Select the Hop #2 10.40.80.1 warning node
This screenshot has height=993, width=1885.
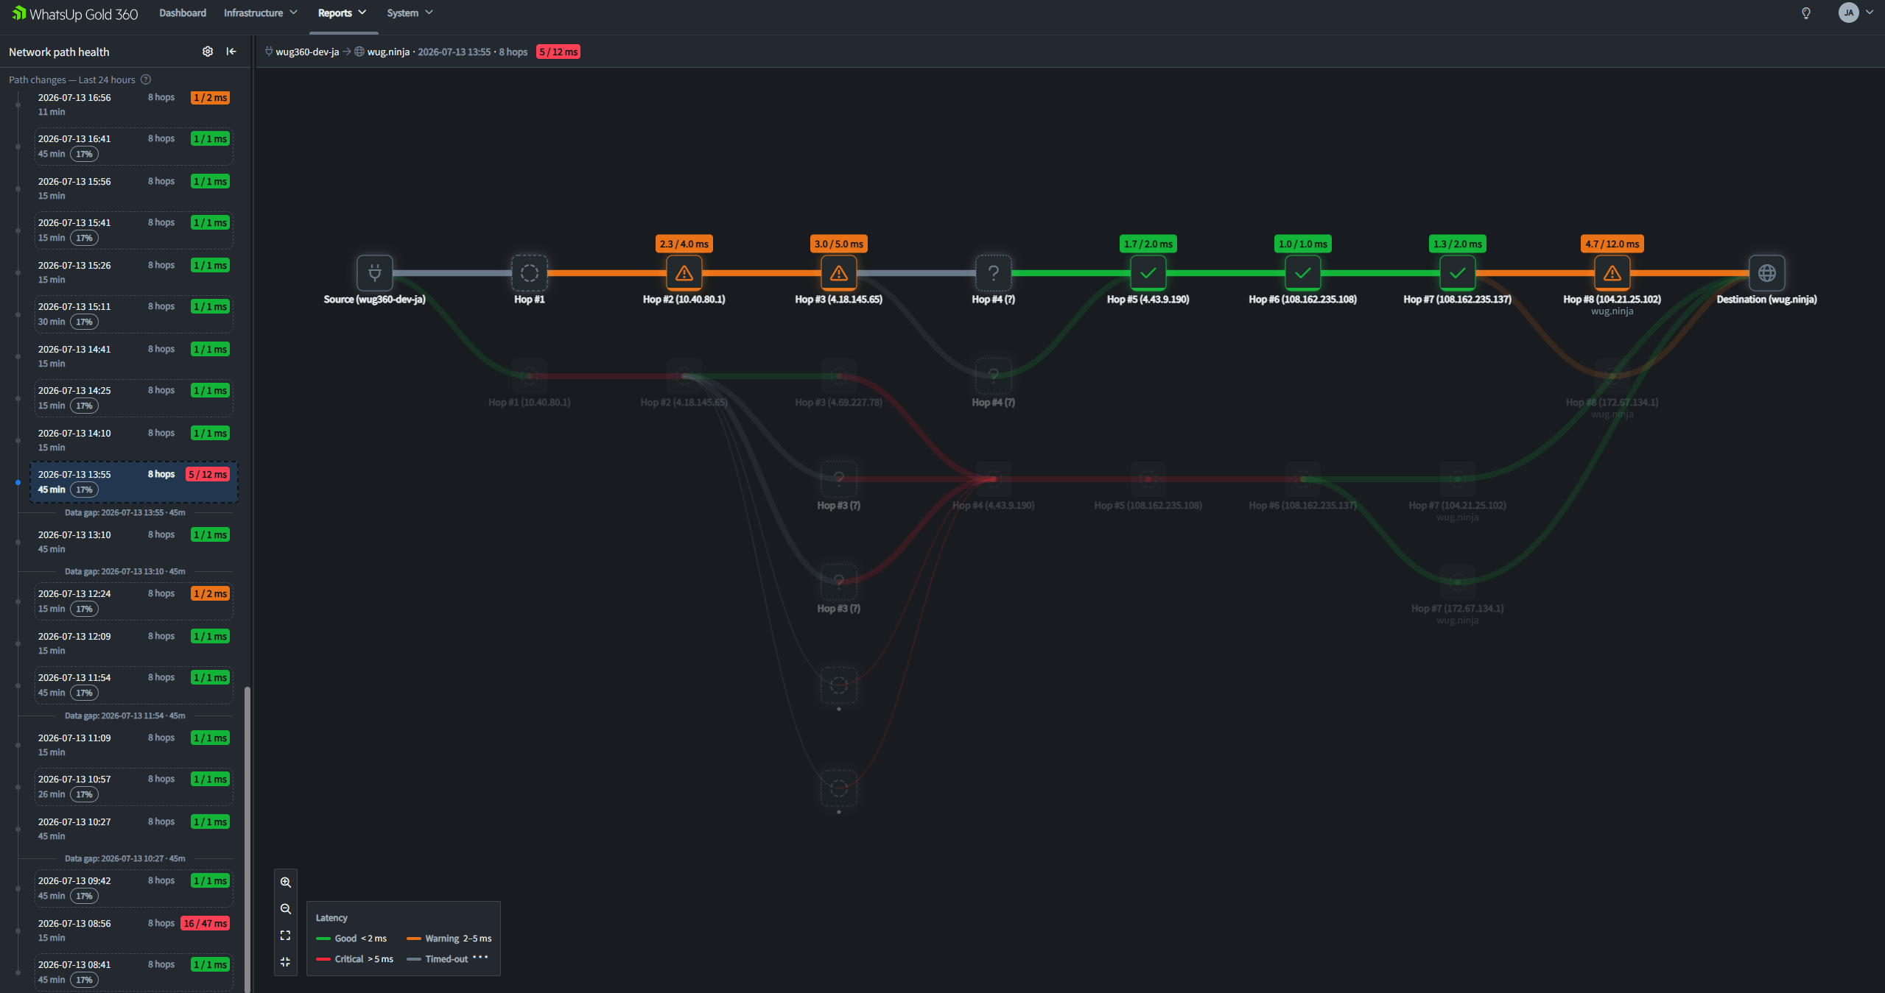coord(684,273)
